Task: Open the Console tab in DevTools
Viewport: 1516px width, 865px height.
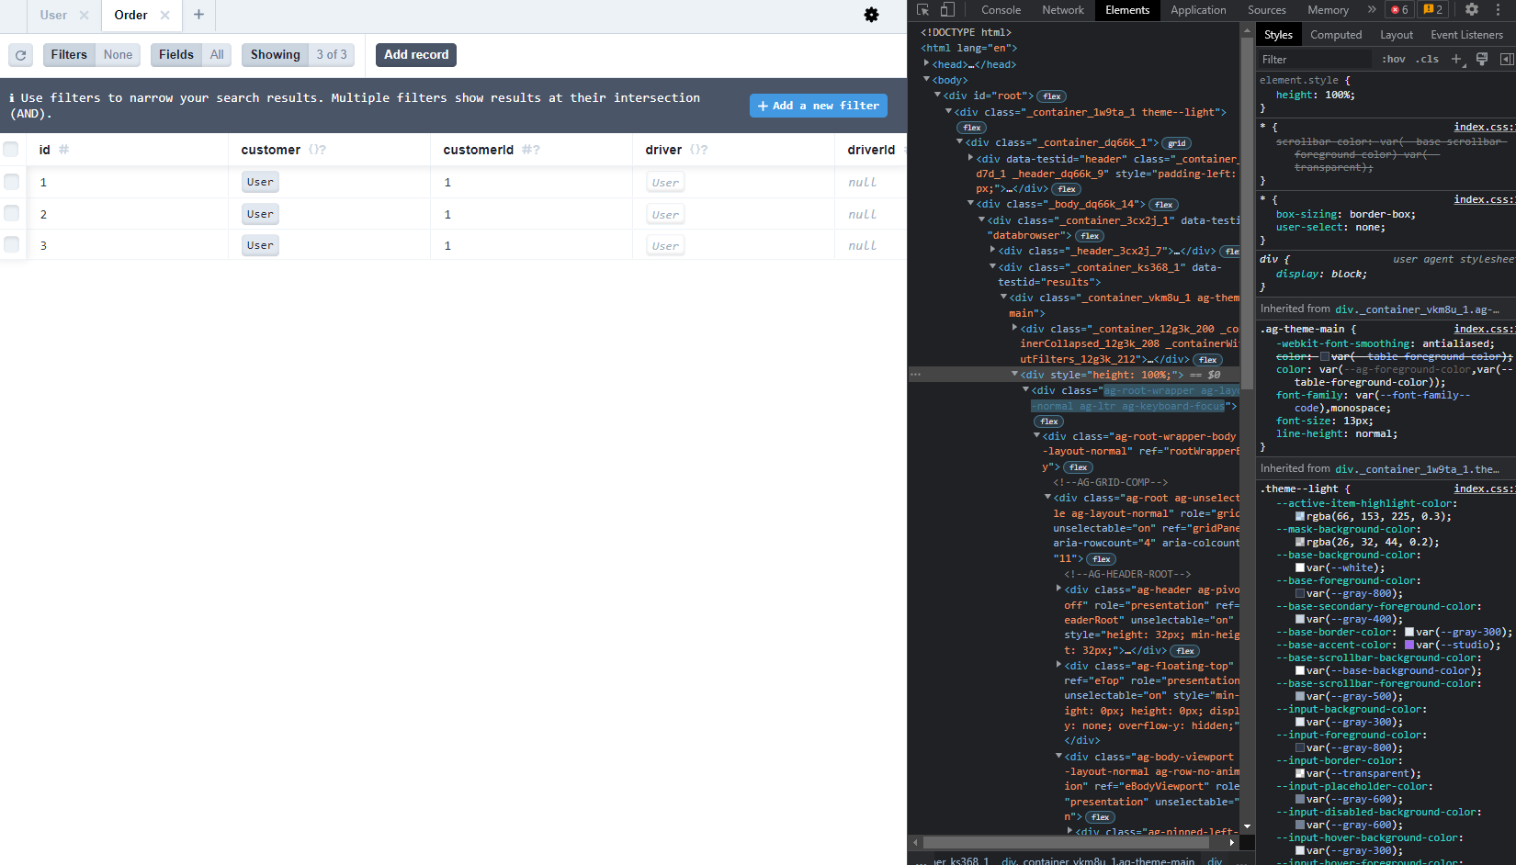Action: point(1001,10)
